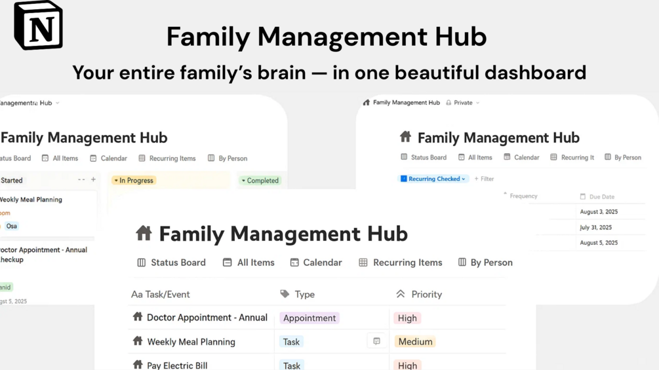Open Recurring It tab in right panel

coord(572,157)
